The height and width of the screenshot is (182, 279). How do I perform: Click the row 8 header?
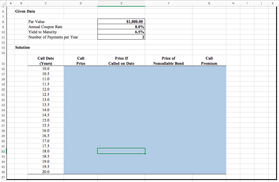coord(3,21)
